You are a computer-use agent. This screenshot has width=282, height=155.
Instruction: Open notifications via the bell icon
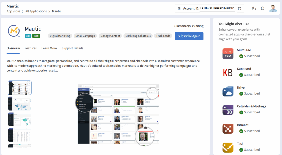pos(263,9)
